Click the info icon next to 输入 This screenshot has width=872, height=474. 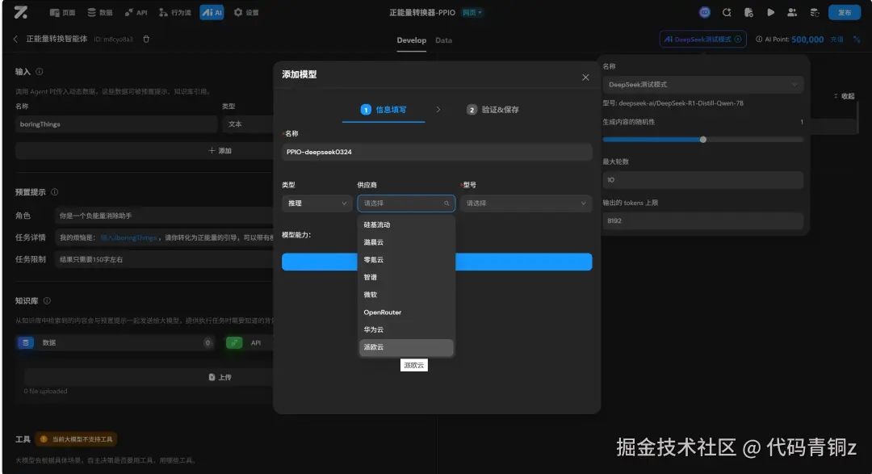point(40,72)
